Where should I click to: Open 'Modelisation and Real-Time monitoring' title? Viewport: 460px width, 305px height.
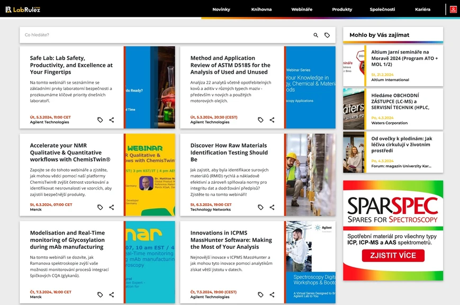[67, 239]
